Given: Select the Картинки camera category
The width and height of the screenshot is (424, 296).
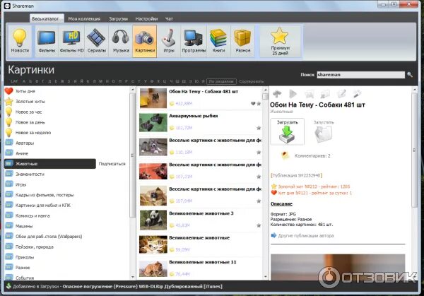Looking at the screenshot, I should coord(145,41).
